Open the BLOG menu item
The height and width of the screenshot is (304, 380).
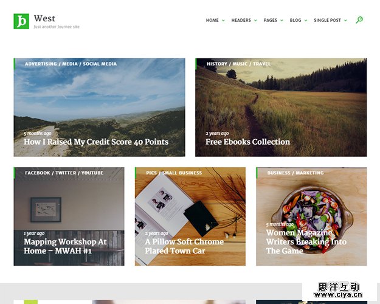295,20
